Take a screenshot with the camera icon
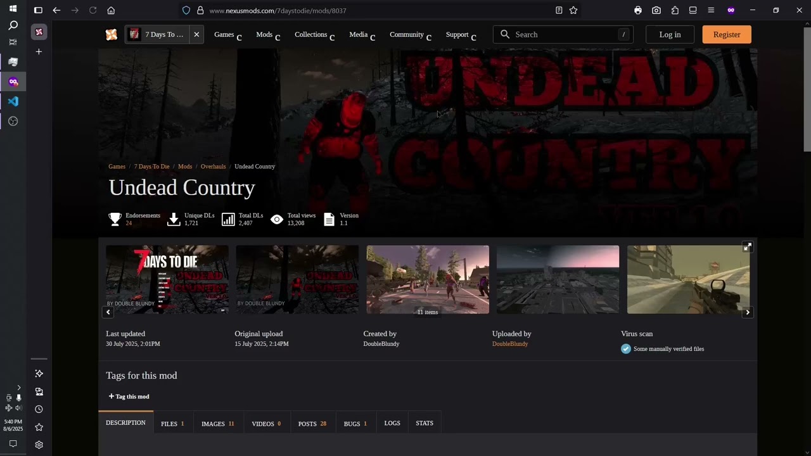This screenshot has width=811, height=456. pyautogui.click(x=656, y=10)
